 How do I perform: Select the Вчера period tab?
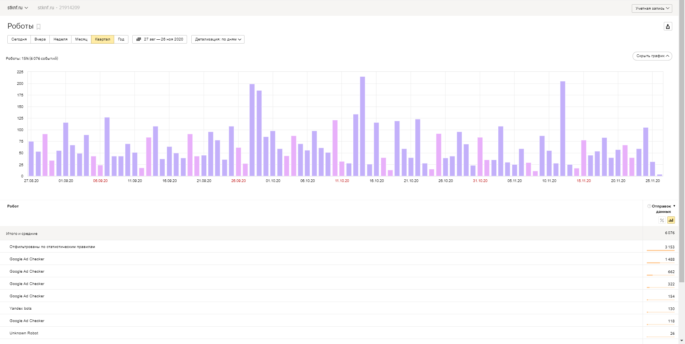pyautogui.click(x=40, y=39)
